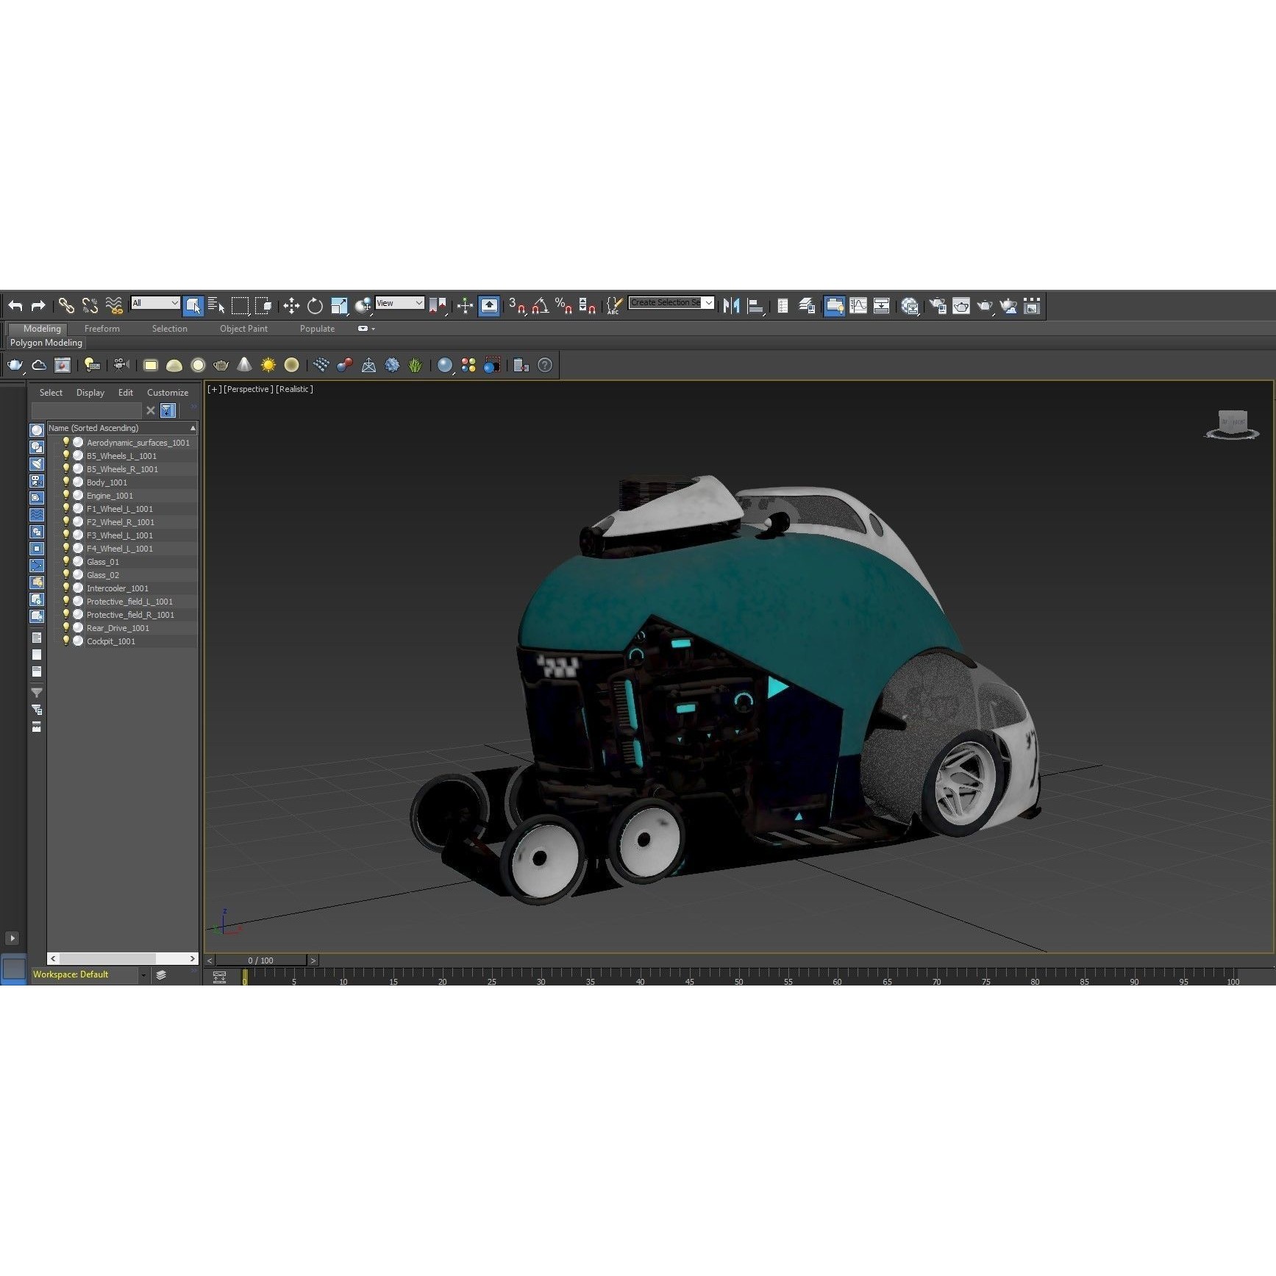This screenshot has width=1276, height=1276.
Task: Select the Mirror tool icon
Action: (x=733, y=306)
